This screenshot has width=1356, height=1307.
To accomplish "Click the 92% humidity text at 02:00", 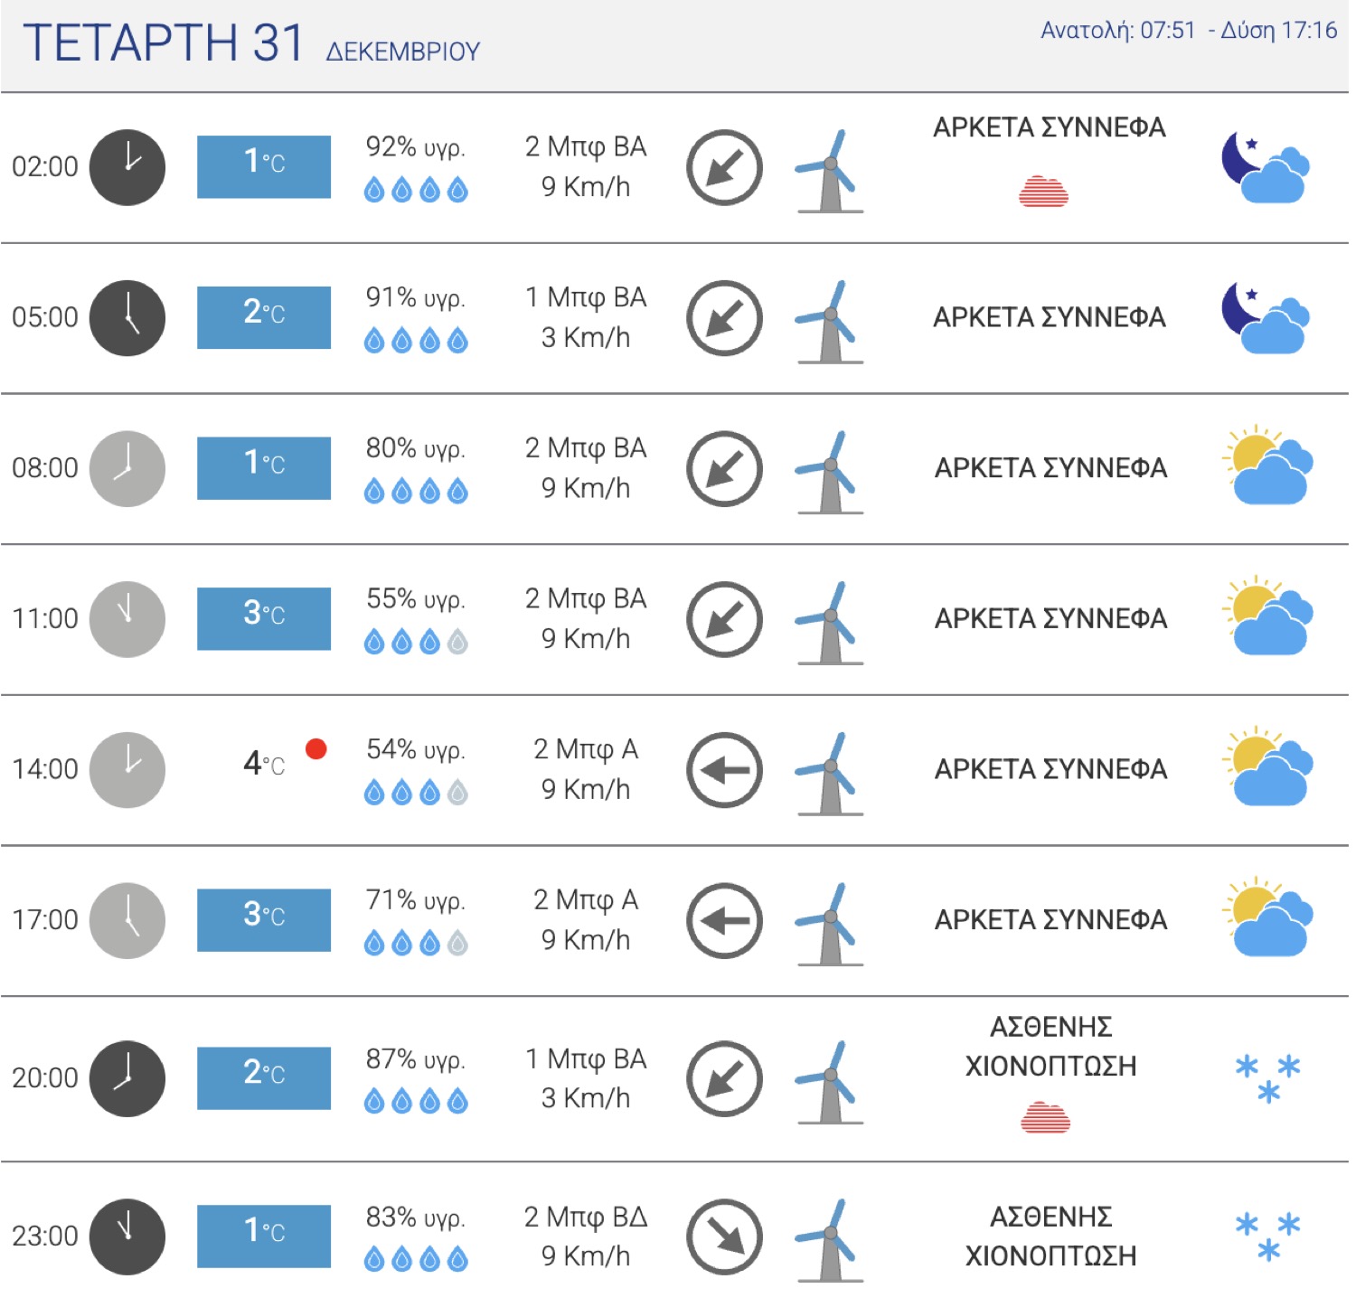I will tap(415, 146).
